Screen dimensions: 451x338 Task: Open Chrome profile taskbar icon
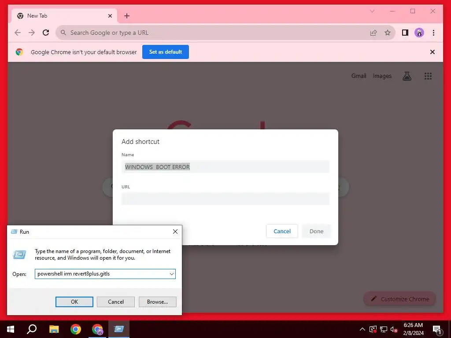point(97,329)
